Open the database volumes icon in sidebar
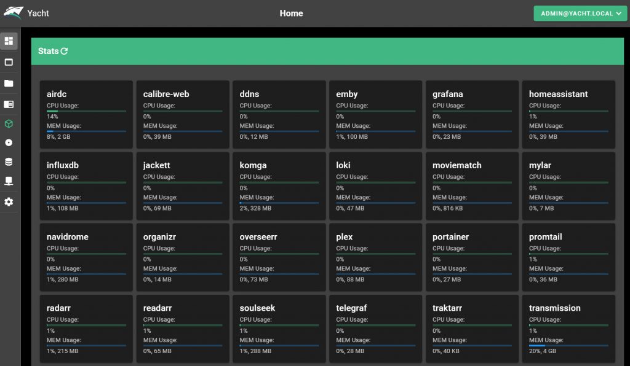 click(x=9, y=162)
